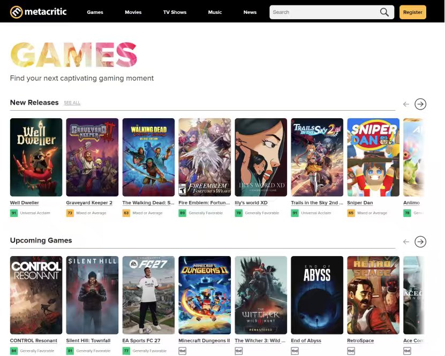Open the Games menu in the navbar

(x=95, y=12)
